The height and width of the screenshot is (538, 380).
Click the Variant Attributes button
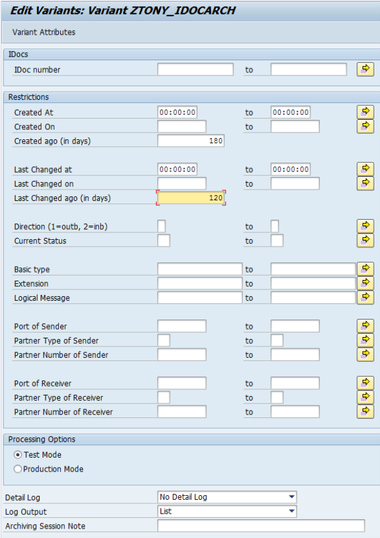coord(44,32)
